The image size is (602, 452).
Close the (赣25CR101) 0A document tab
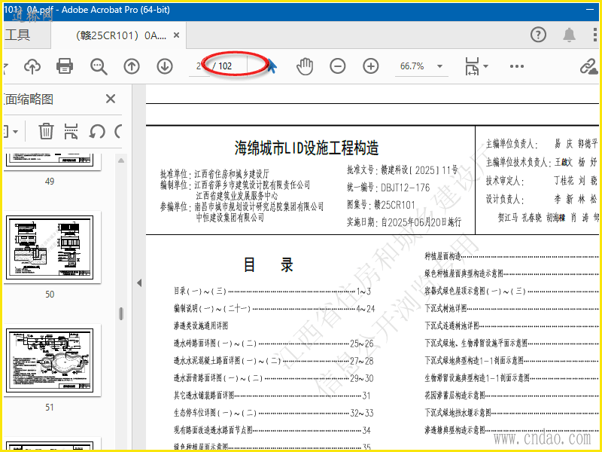tap(176, 35)
